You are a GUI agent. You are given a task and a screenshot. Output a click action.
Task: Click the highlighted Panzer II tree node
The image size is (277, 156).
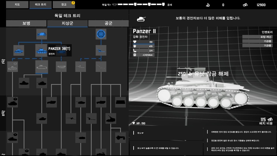point(42,67)
